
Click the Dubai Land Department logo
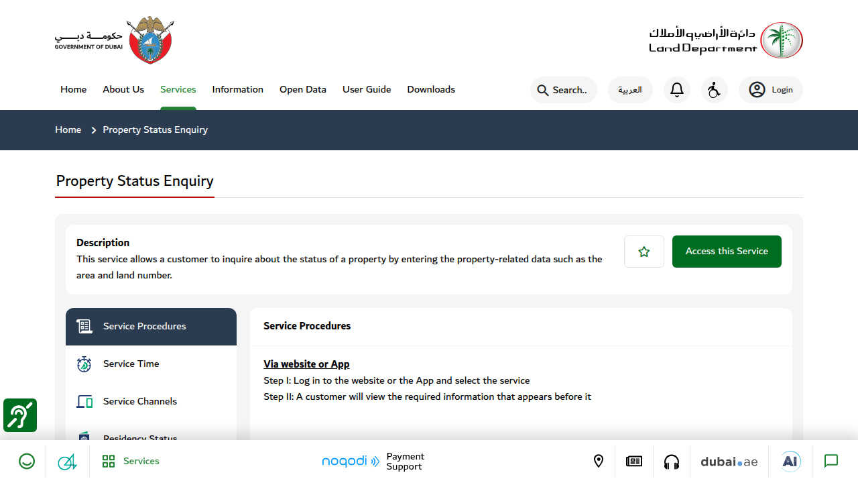[726, 40]
